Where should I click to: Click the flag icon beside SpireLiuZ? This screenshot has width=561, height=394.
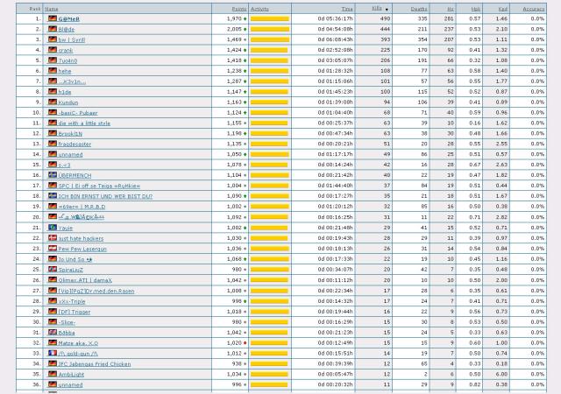click(x=52, y=270)
